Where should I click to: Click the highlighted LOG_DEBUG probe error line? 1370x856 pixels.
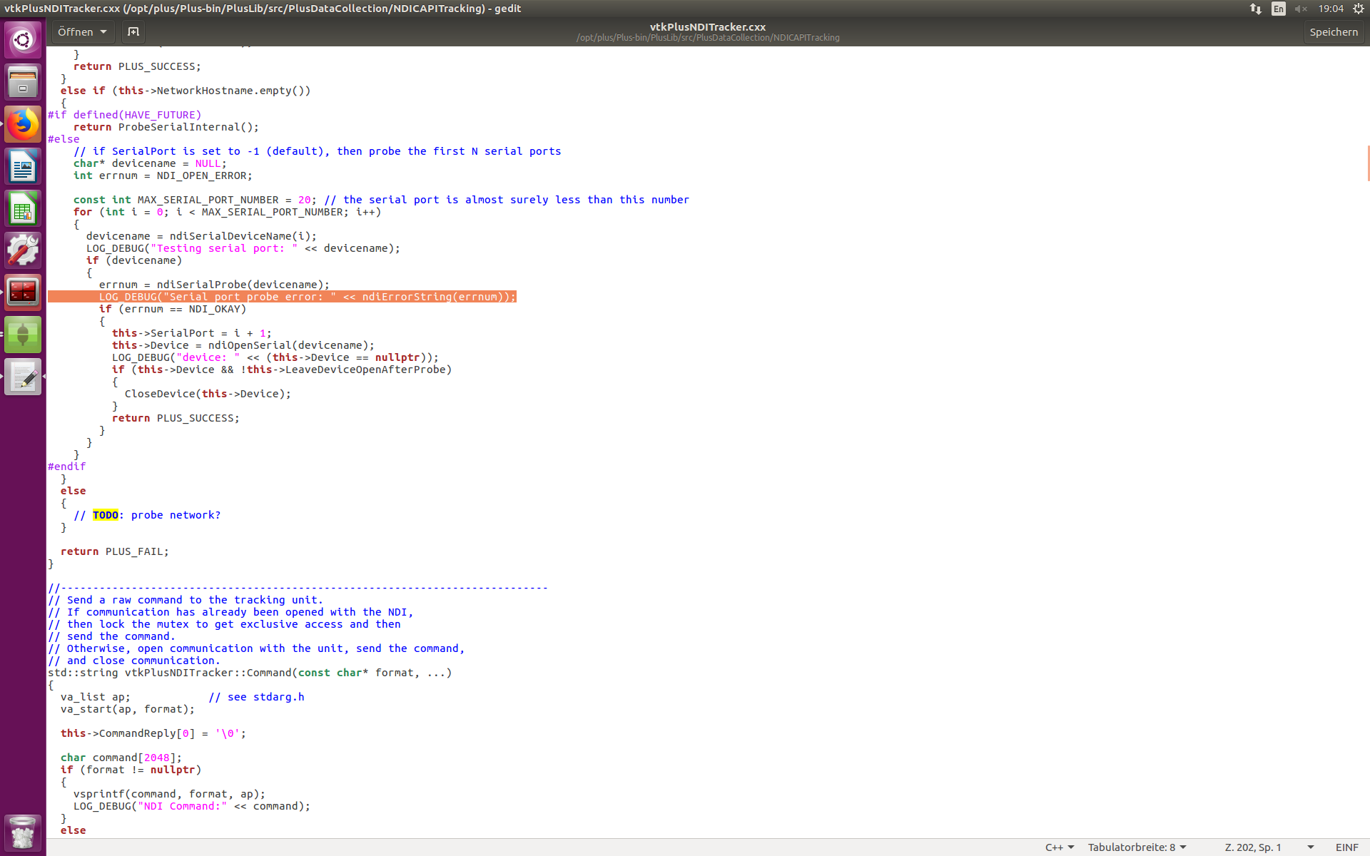(x=307, y=297)
